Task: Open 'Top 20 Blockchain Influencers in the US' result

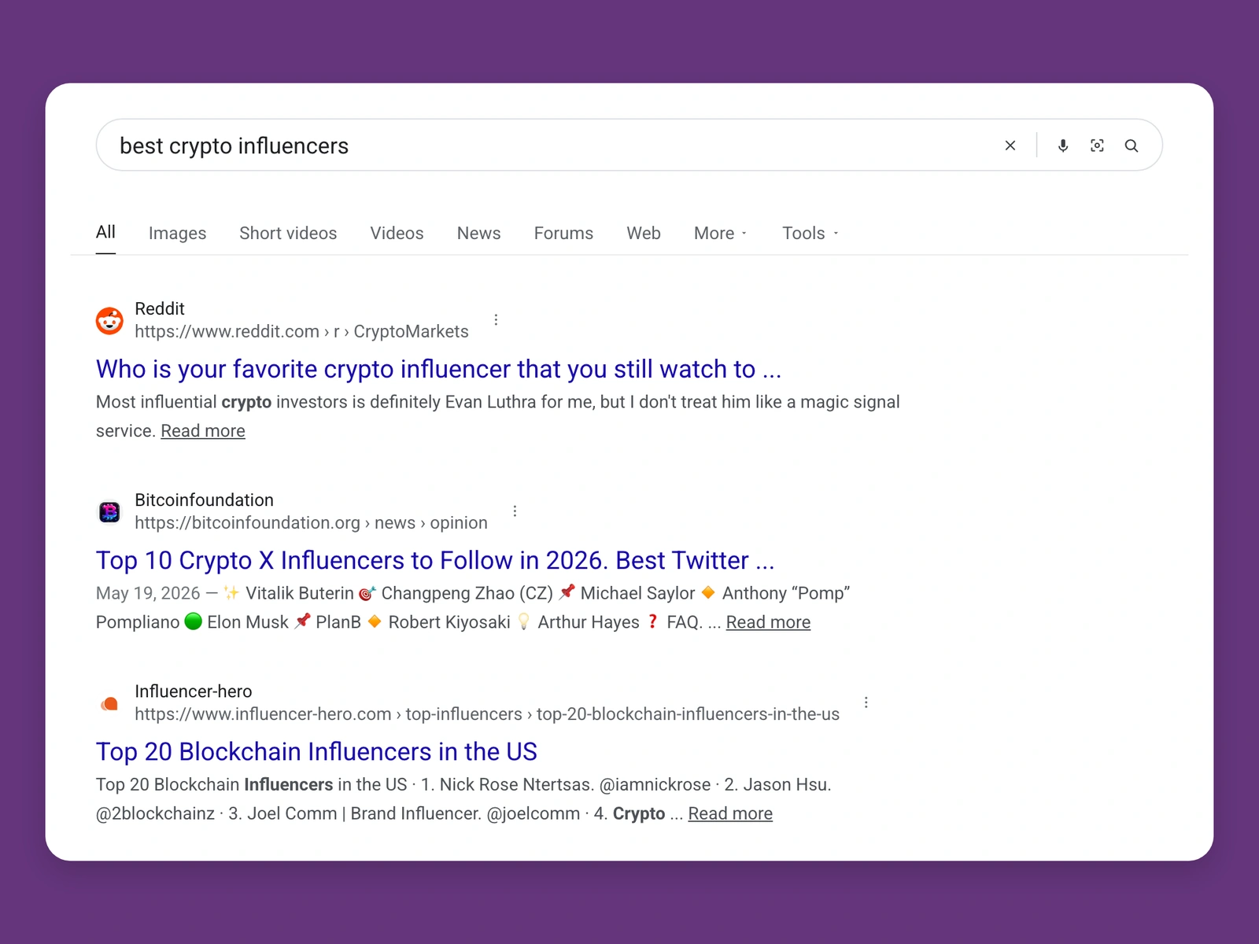Action: [x=316, y=751]
